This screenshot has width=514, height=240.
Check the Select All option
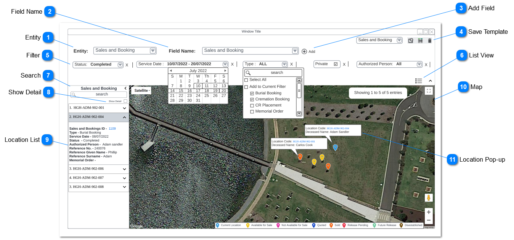pos(246,80)
